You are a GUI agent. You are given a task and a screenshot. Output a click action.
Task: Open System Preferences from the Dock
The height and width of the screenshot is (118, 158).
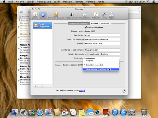click(x=131, y=112)
